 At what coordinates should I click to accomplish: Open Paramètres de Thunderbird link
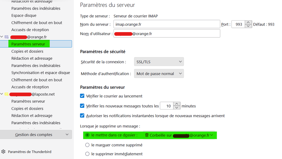30,152
